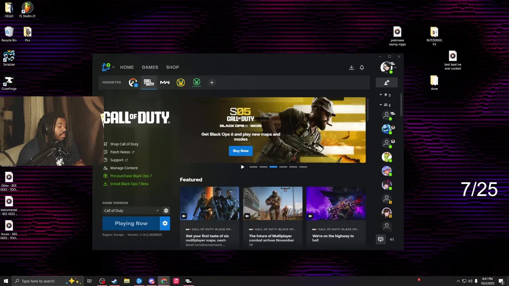Play the banner carousel
509x286 pixels.
pos(243,167)
